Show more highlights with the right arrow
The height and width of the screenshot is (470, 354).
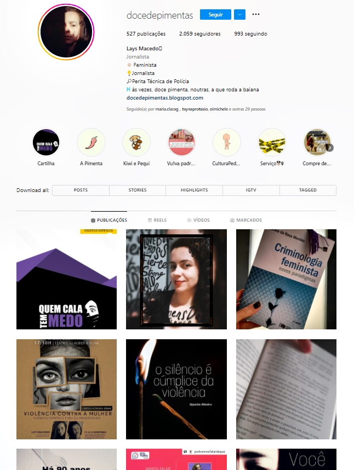click(330, 148)
